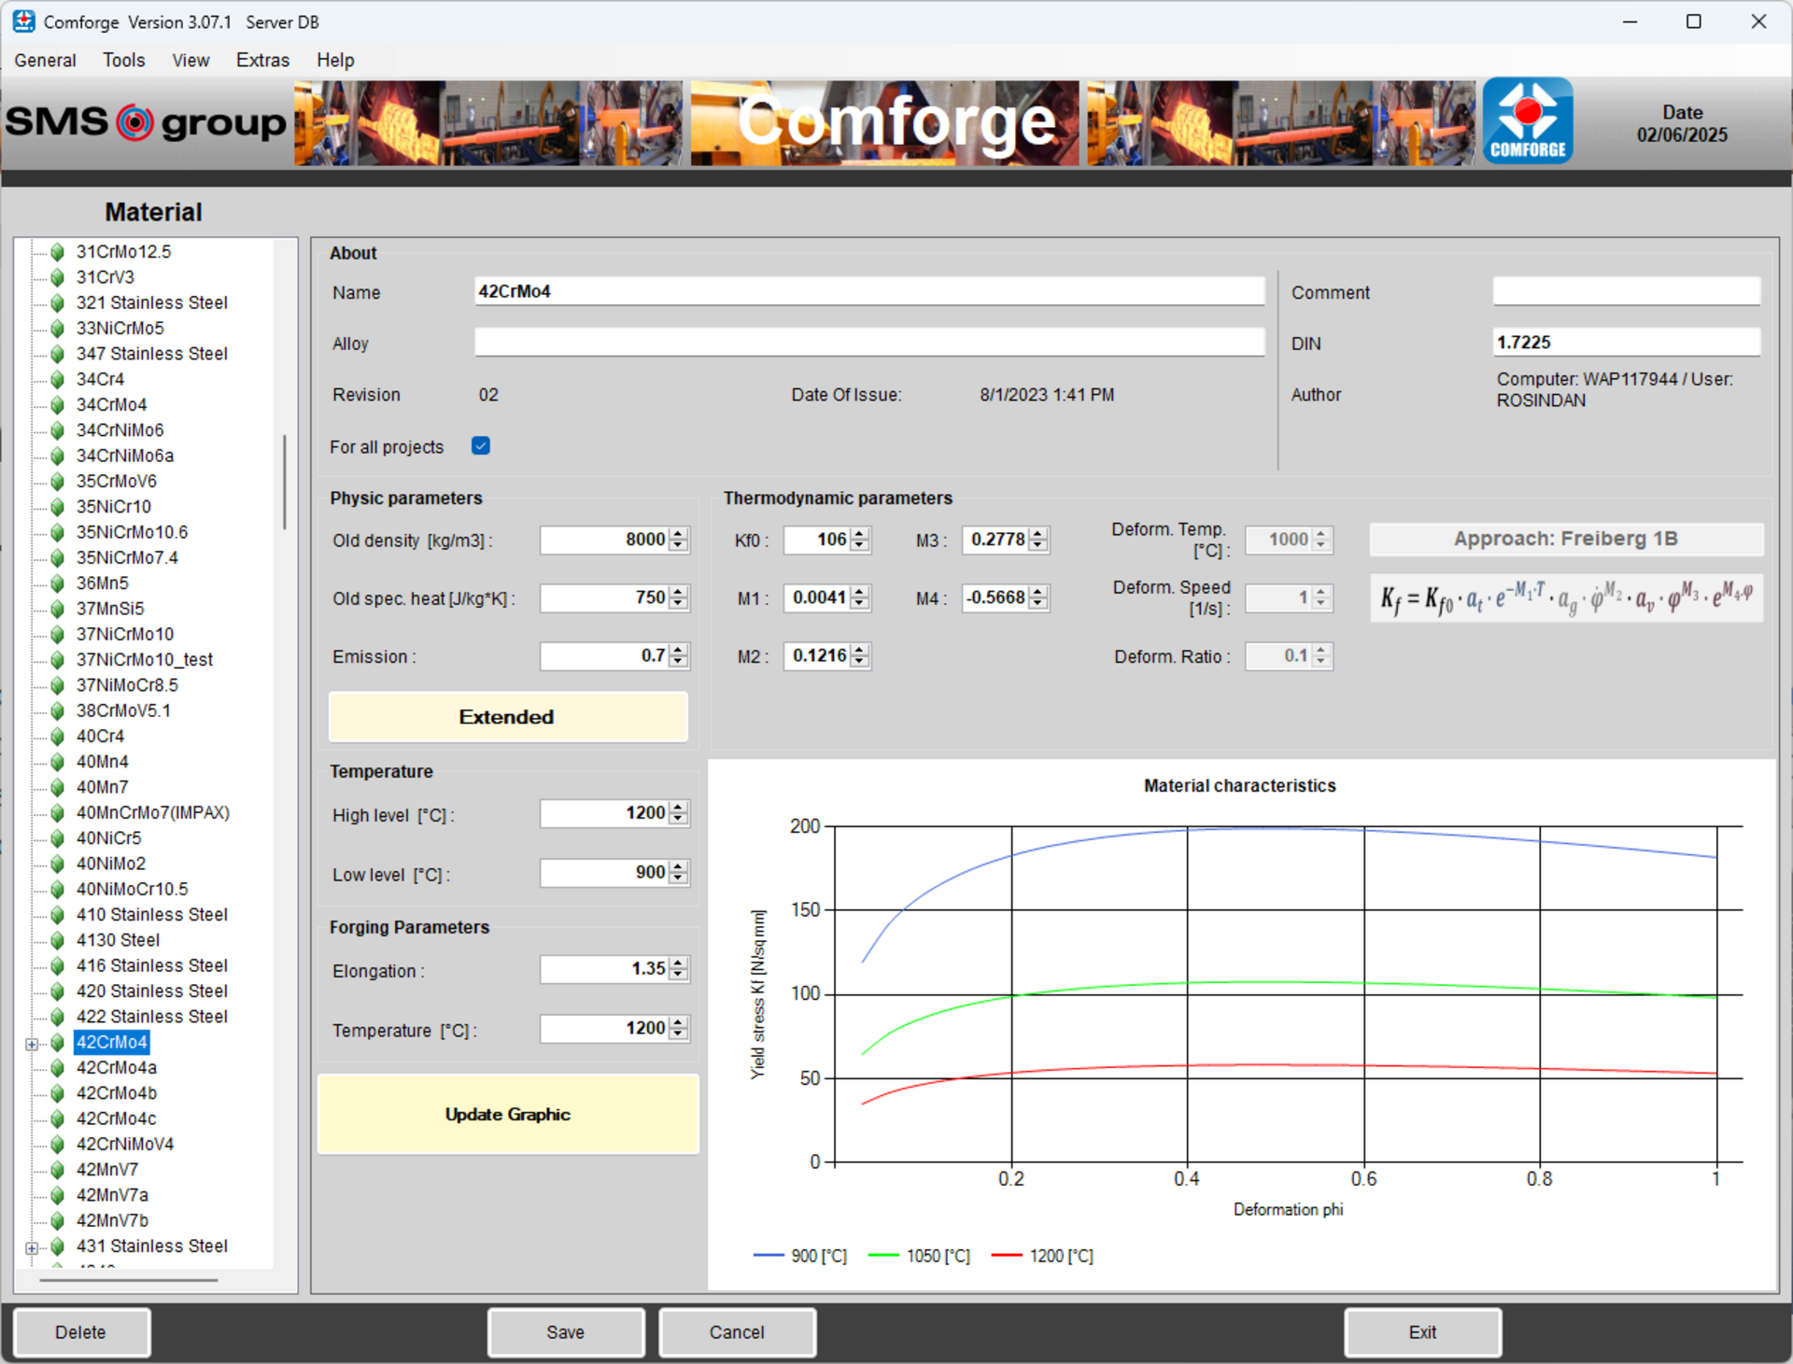Click the Save button

[x=565, y=1332]
